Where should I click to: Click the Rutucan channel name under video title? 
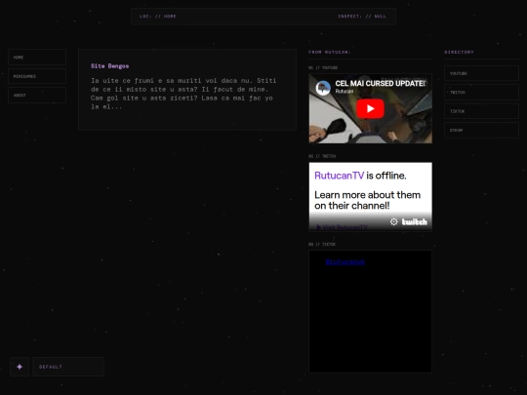345,92
